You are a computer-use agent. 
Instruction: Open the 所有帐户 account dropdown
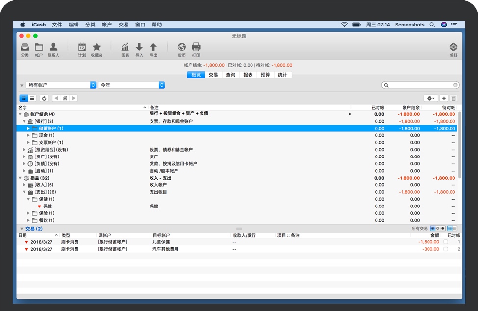pos(61,85)
